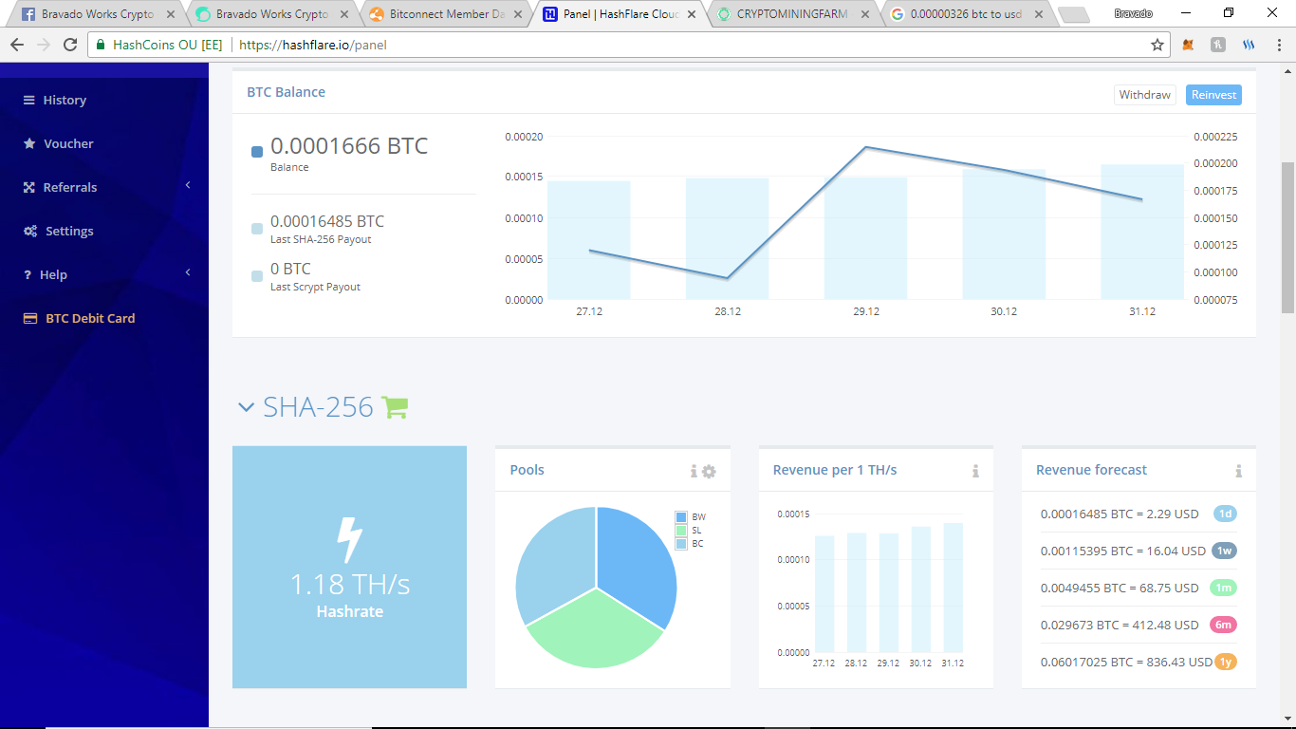Close the CRYPTOMININGFARM tab
The image size is (1296, 729).
[x=866, y=14]
